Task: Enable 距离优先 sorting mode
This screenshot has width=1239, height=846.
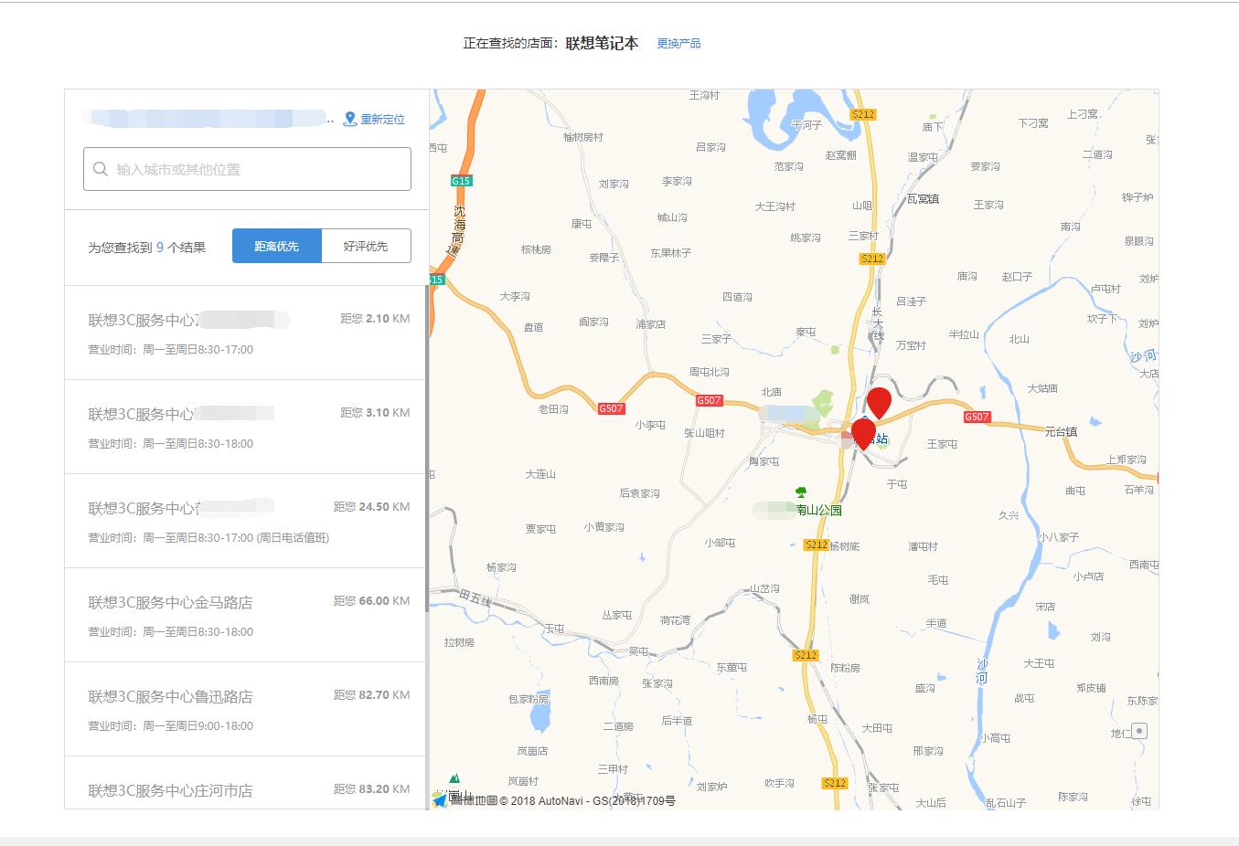Action: click(276, 245)
